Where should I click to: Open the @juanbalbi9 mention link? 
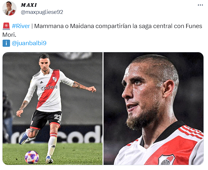[29, 43]
